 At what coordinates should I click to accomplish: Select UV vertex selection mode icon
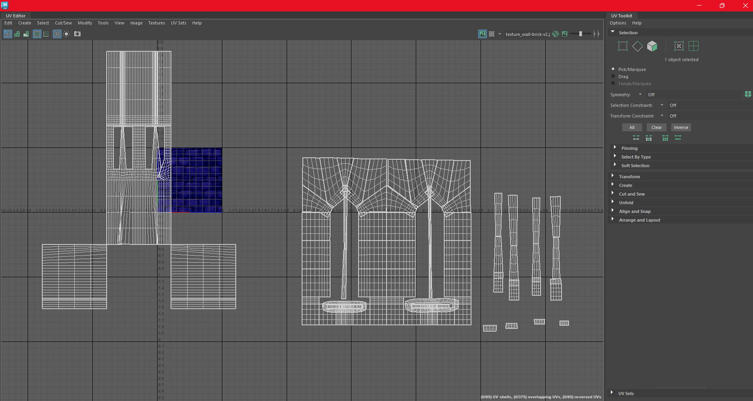click(x=623, y=46)
